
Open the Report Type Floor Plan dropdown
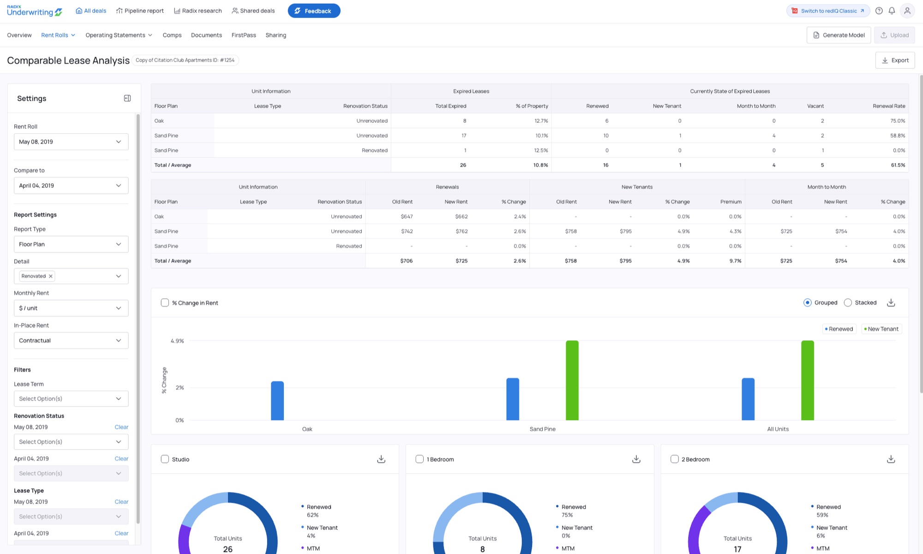point(71,244)
